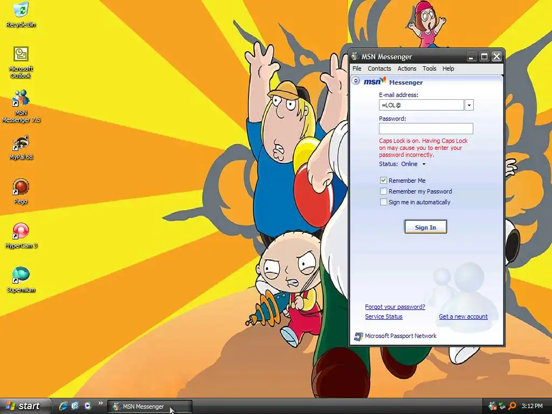552x414 pixels.
Task: Open the Tools menu
Action: pyautogui.click(x=430, y=68)
